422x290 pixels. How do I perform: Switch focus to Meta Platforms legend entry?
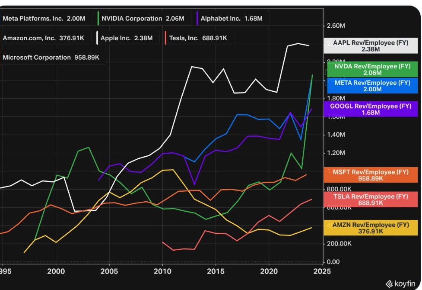tap(43, 19)
